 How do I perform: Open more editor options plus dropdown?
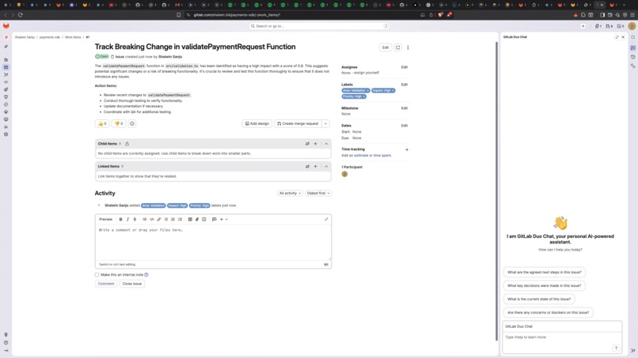[x=223, y=220]
